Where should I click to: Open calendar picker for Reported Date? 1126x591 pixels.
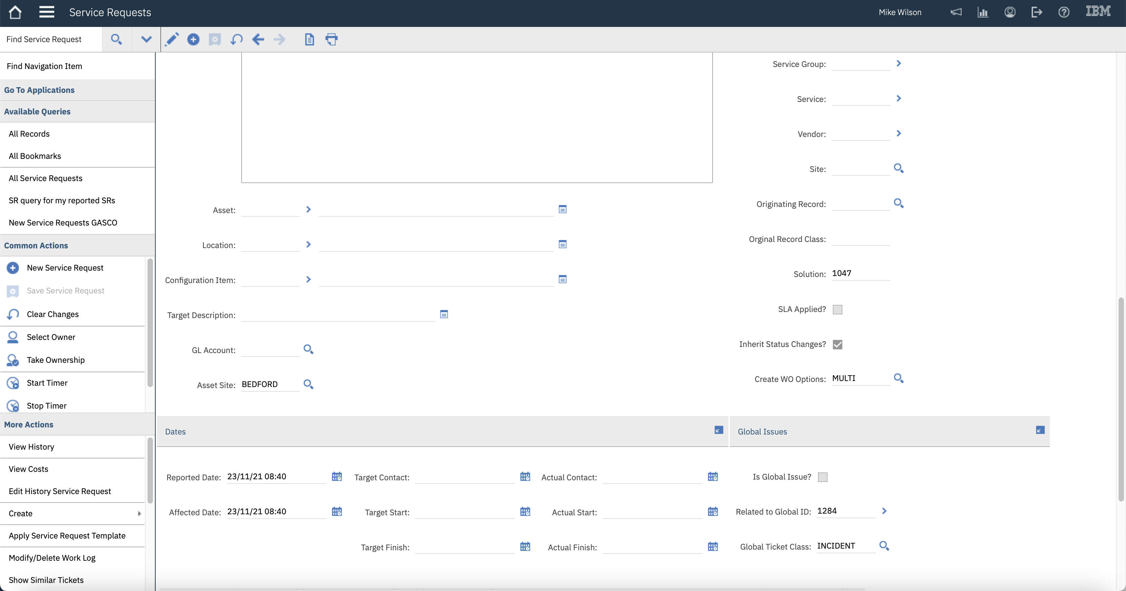coord(337,476)
